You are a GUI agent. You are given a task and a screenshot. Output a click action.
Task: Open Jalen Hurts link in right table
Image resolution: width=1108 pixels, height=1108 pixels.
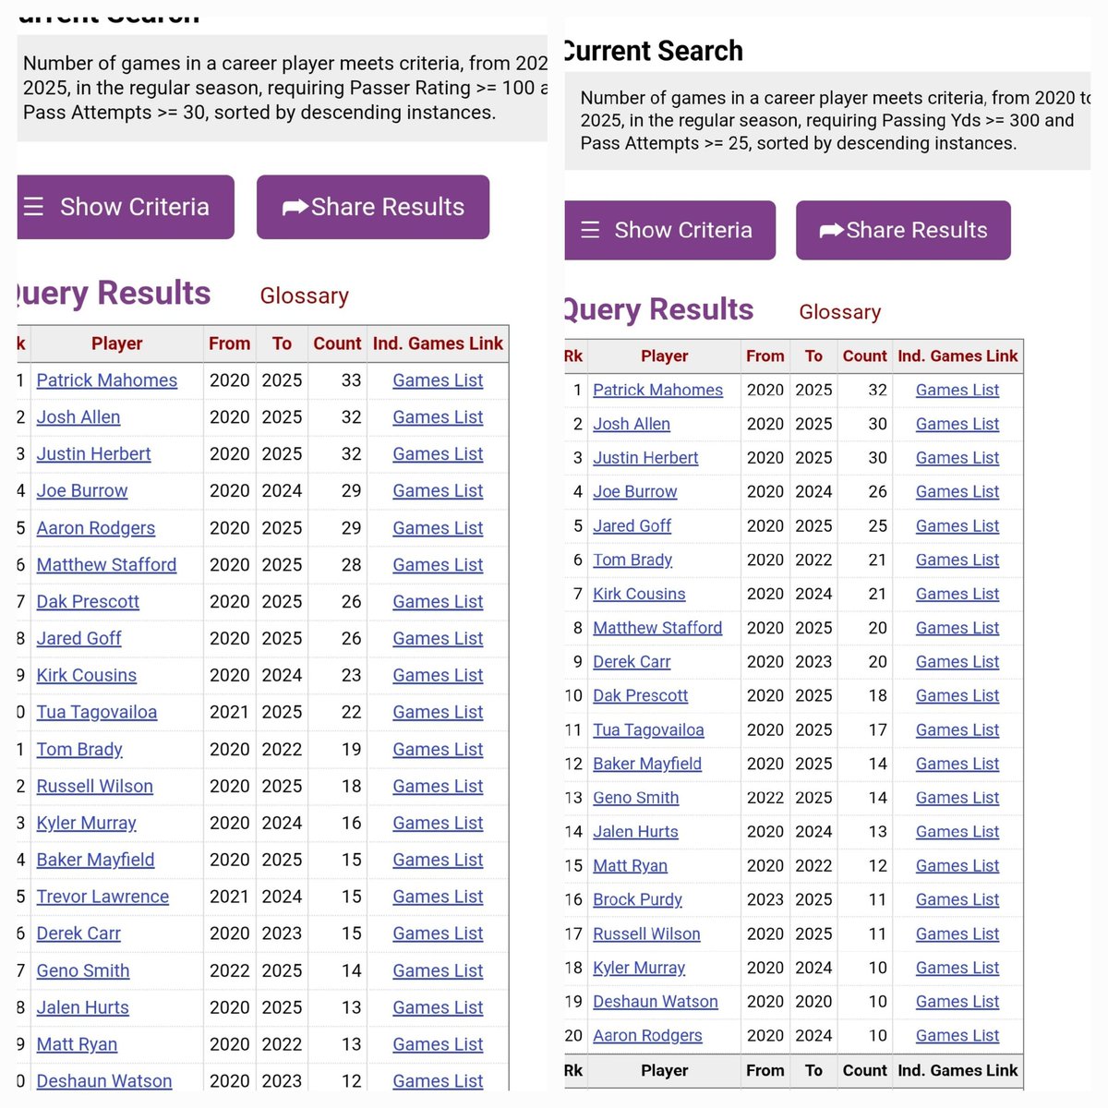(x=635, y=832)
